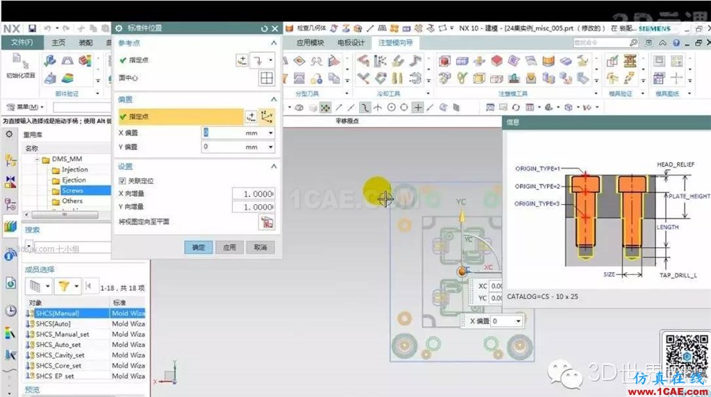Click the Undo arrow in the title bar
Viewport: 711px width, 397px height.
[x=48, y=28]
